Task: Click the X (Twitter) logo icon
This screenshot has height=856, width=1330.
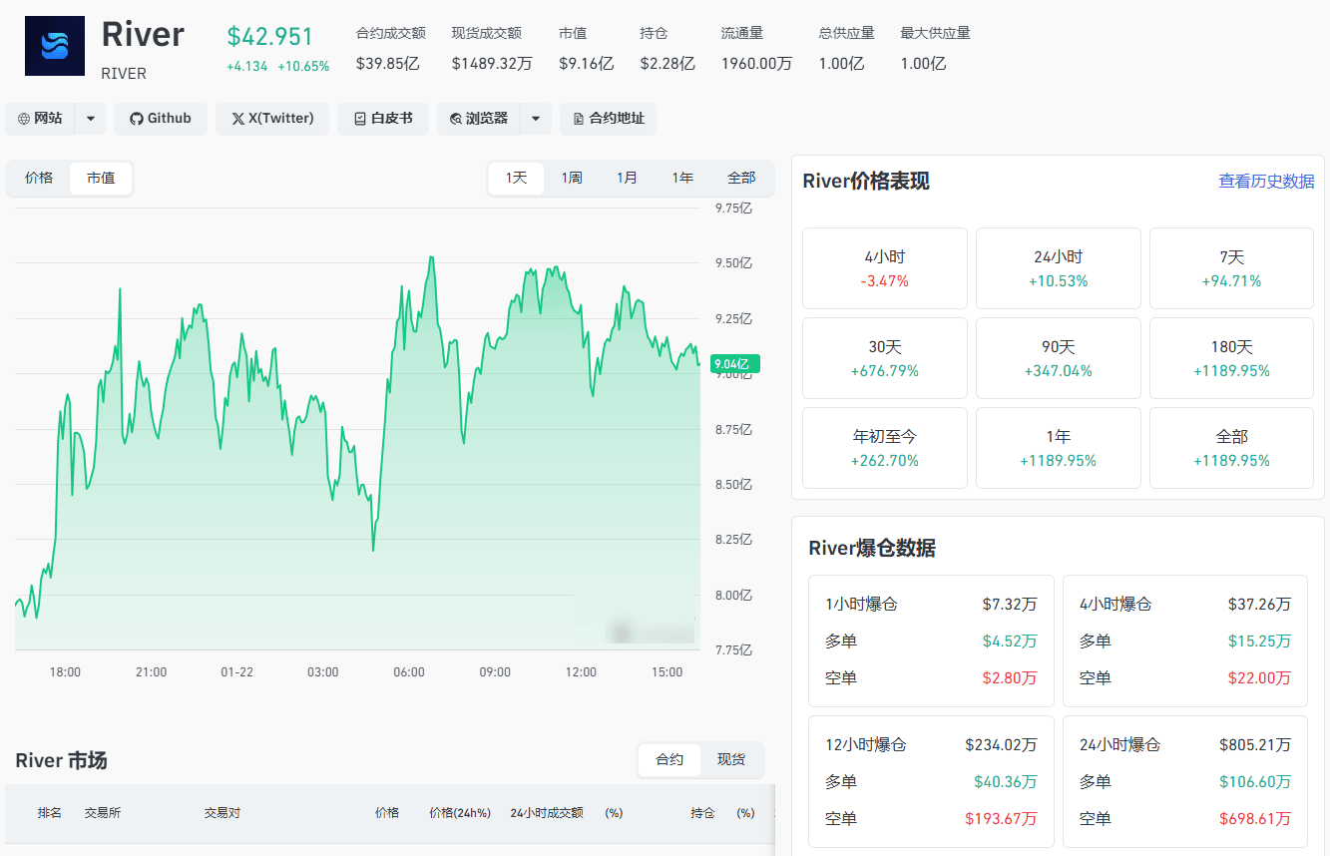Action: click(237, 119)
